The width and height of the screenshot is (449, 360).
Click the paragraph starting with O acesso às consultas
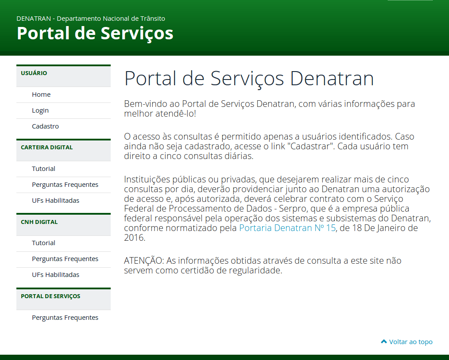pyautogui.click(x=269, y=146)
